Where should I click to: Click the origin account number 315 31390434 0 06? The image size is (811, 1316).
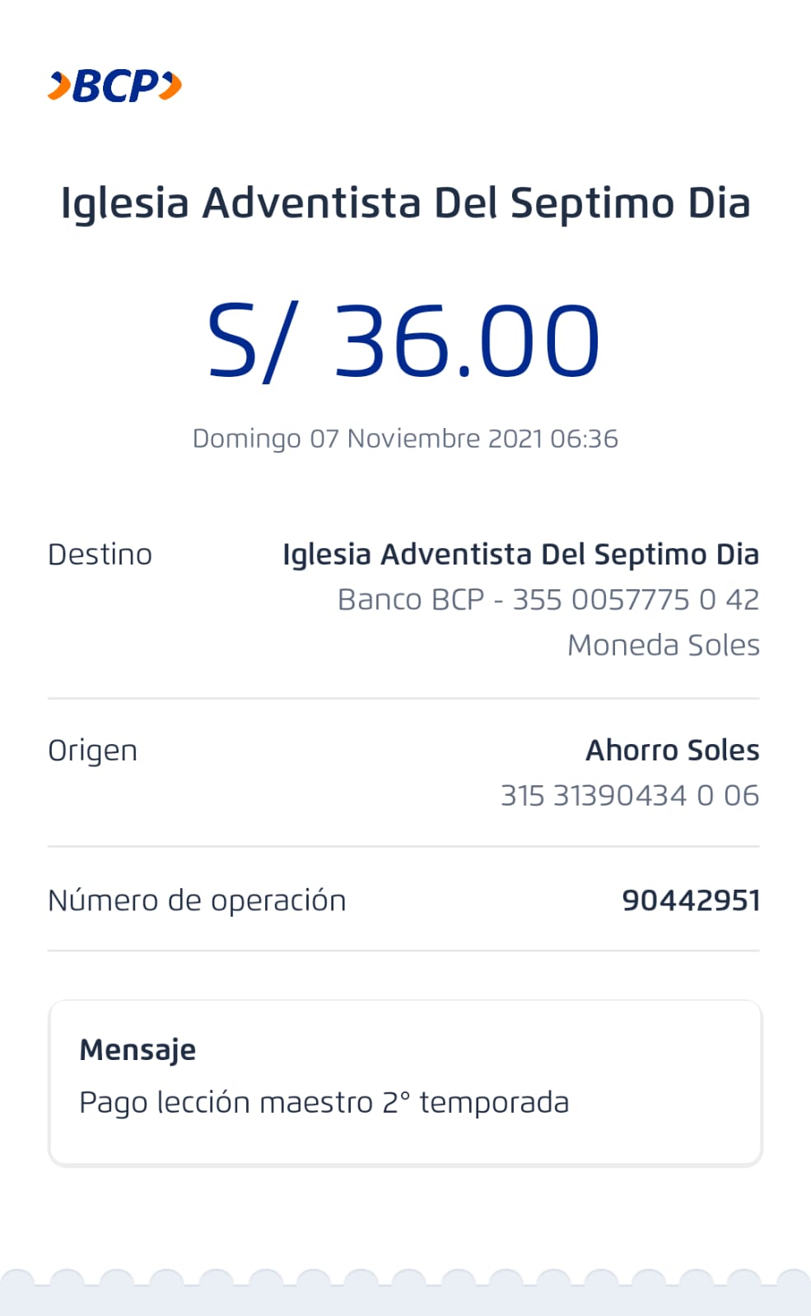click(x=630, y=796)
